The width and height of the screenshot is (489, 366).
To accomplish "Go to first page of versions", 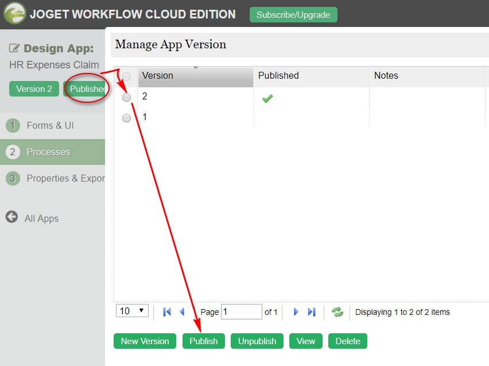I will (x=167, y=311).
